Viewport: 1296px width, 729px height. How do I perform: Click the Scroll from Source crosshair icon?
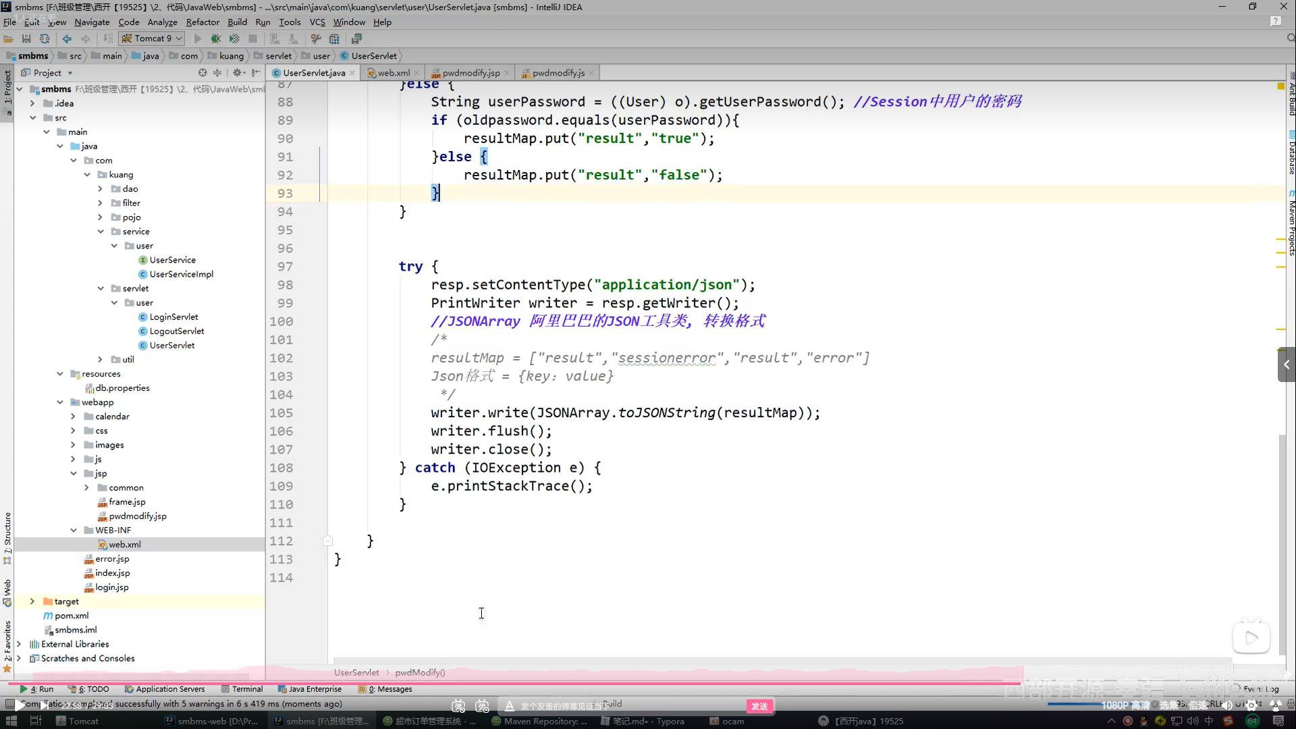click(202, 72)
